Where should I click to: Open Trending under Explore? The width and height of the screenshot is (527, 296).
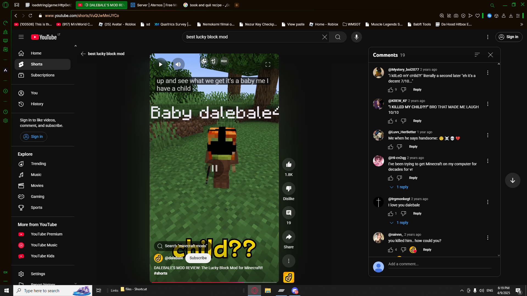43,164
